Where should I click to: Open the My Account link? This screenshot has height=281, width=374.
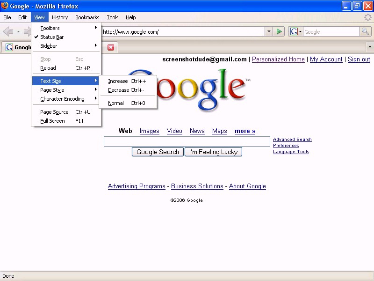[326, 59]
